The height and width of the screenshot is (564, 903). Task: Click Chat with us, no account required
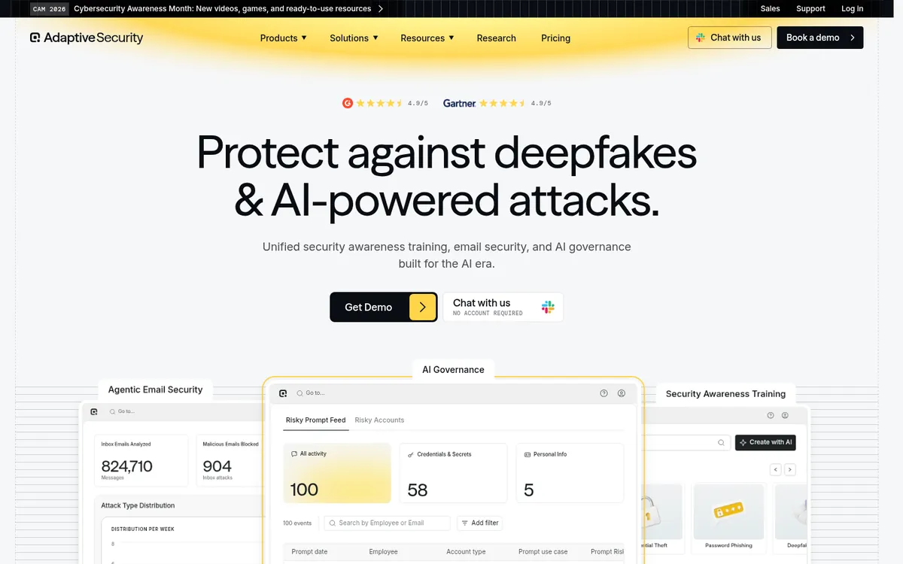(503, 307)
